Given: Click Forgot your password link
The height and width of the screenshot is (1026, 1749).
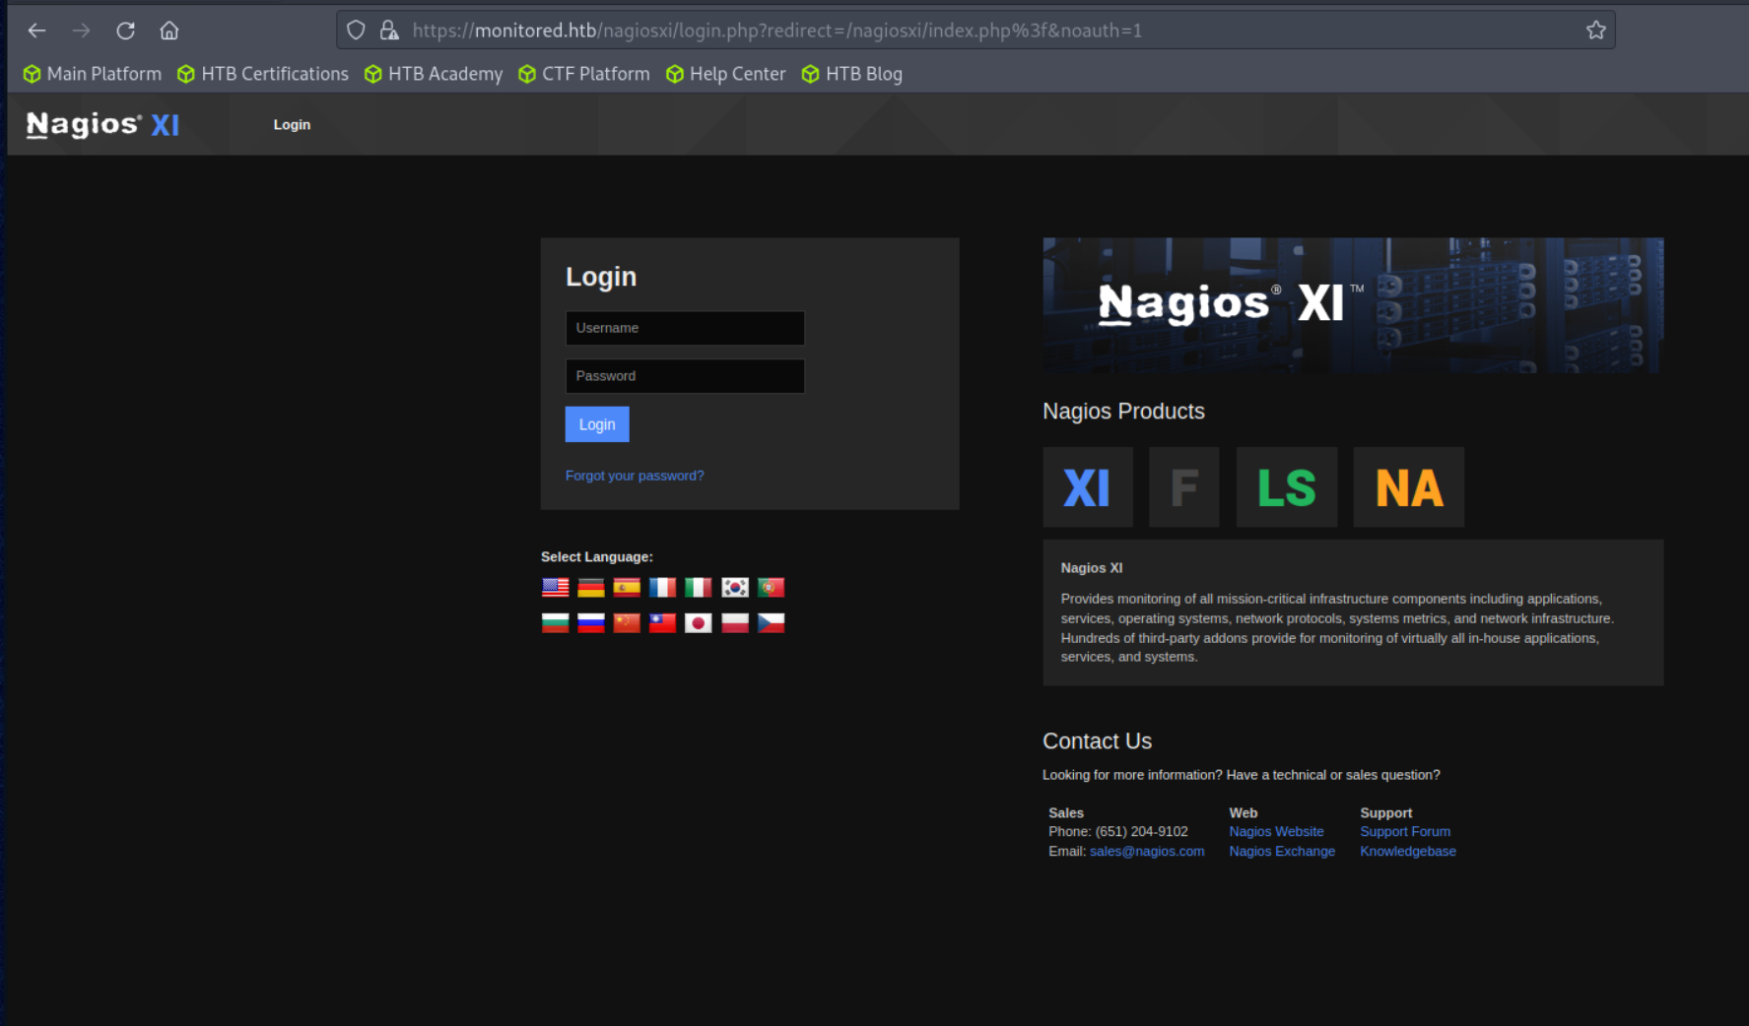Looking at the screenshot, I should (x=635, y=476).
